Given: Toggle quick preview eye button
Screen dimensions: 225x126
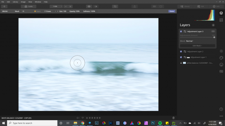Looking at the screenshot, I should [89, 6].
